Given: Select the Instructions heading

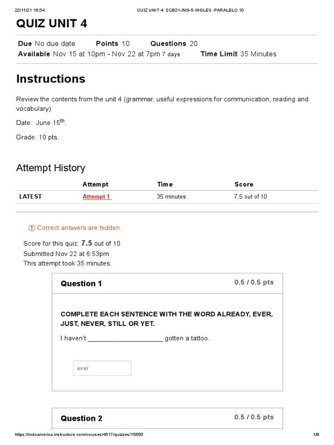Looking at the screenshot, I should [x=51, y=79].
